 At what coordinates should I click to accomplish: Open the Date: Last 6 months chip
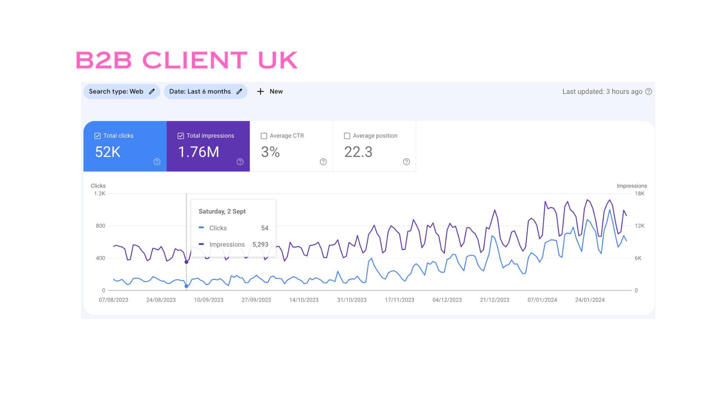click(x=200, y=92)
